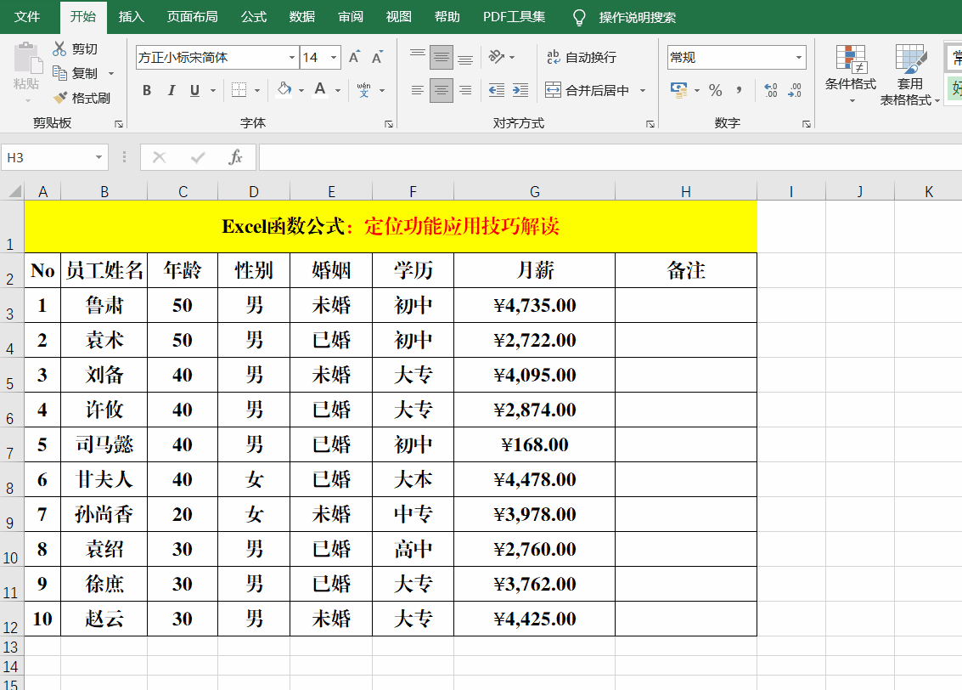Decrease decimal places icon
Screen dimensions: 962x690
coord(795,90)
